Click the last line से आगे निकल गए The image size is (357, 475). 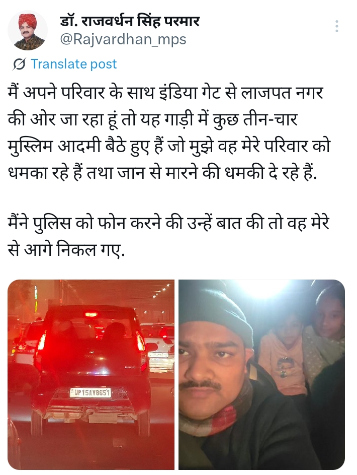(66, 250)
